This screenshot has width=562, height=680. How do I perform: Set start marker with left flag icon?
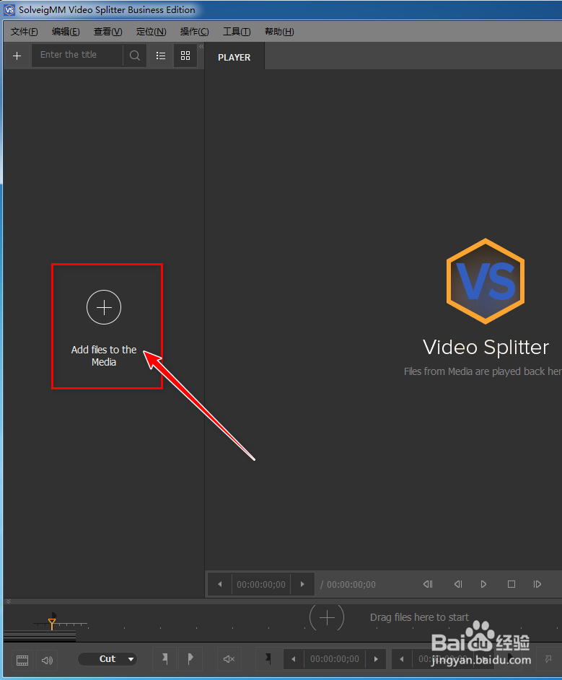(x=165, y=659)
